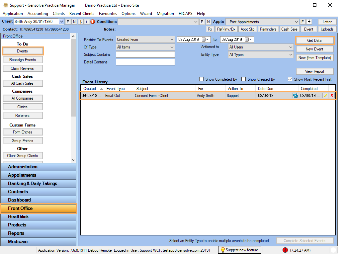The height and width of the screenshot is (254, 338).
Task: Click the Front Office panel vertical scrollbar
Action: coord(73,100)
